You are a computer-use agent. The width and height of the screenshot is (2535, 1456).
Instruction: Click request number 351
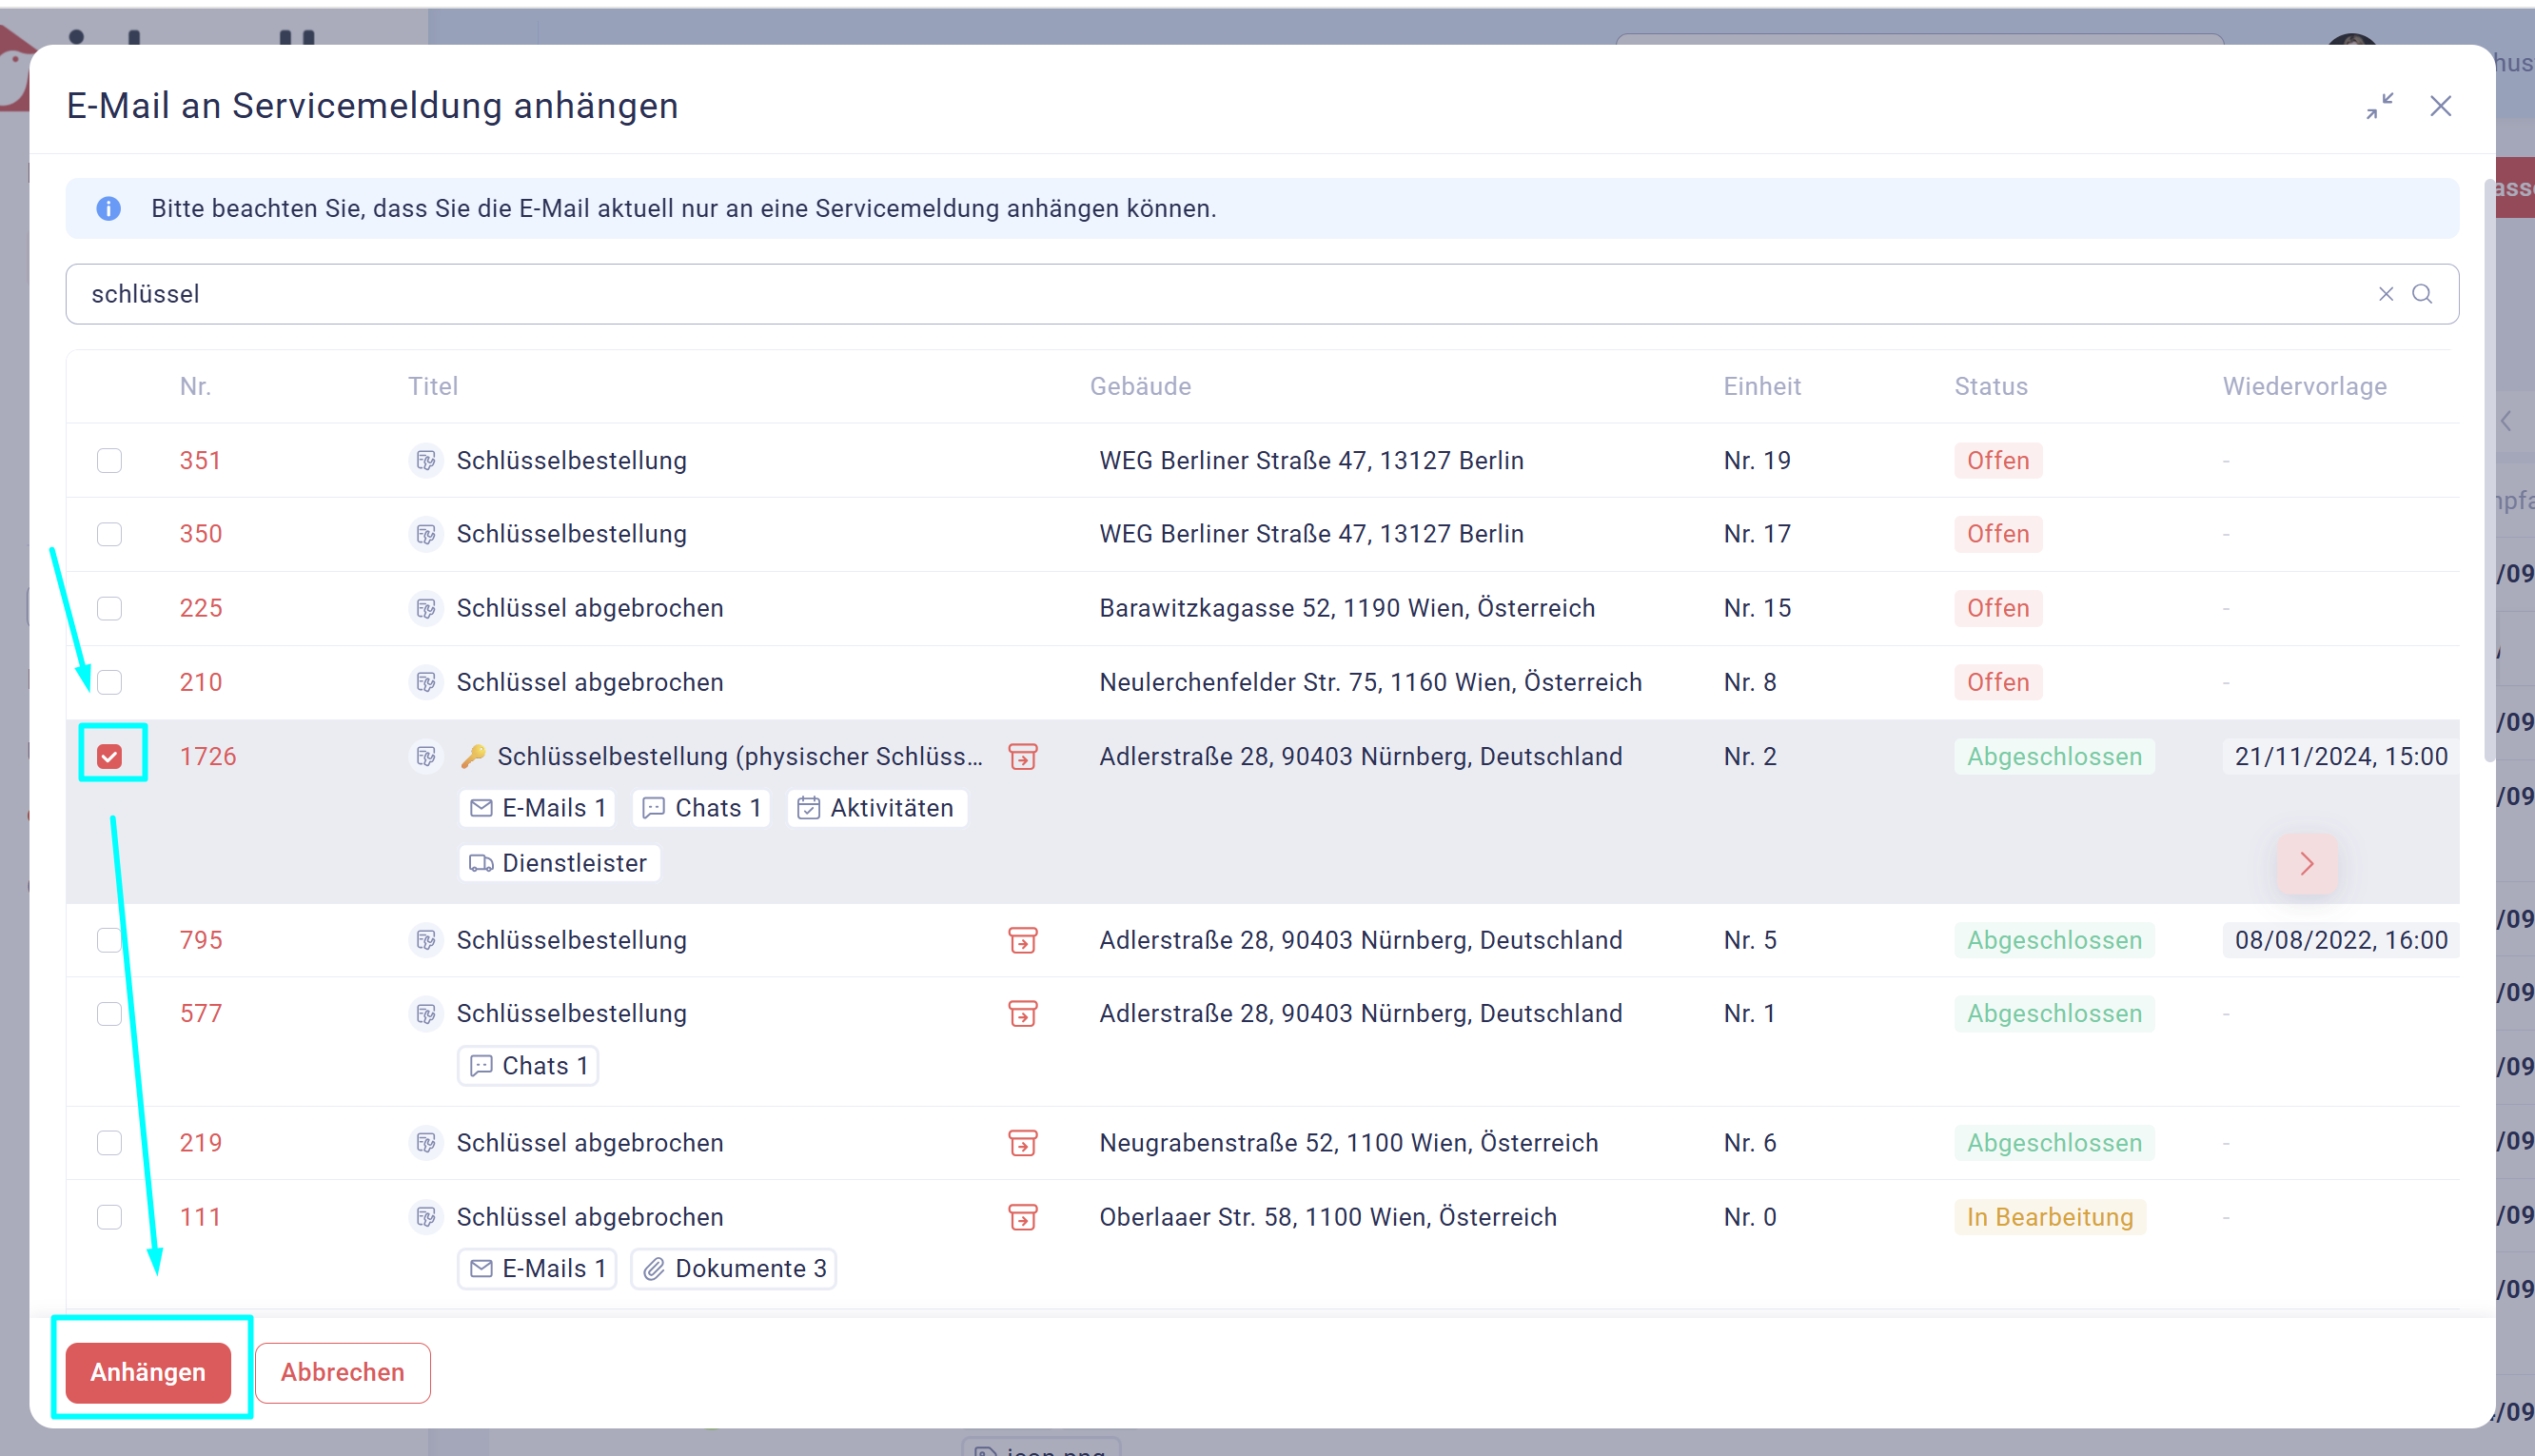tap(200, 460)
